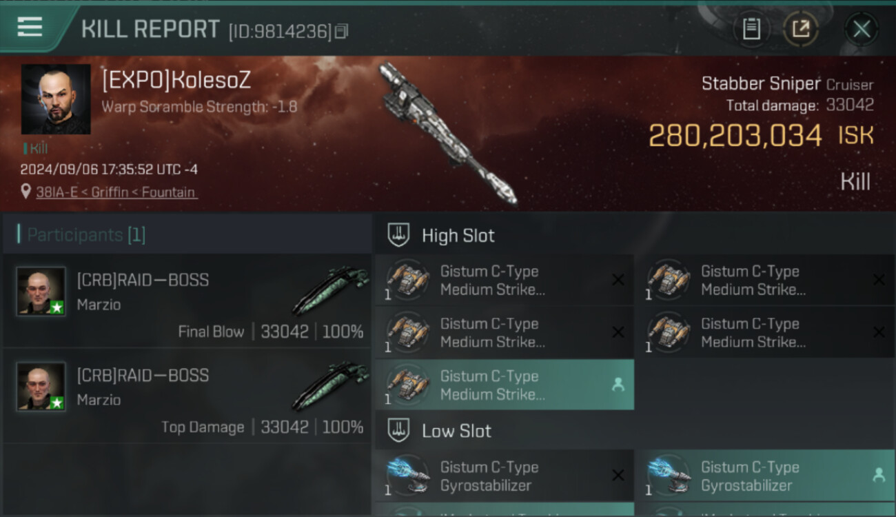
Task: Click the [EXPO]KolesoZ pilot name
Action: coord(176,81)
